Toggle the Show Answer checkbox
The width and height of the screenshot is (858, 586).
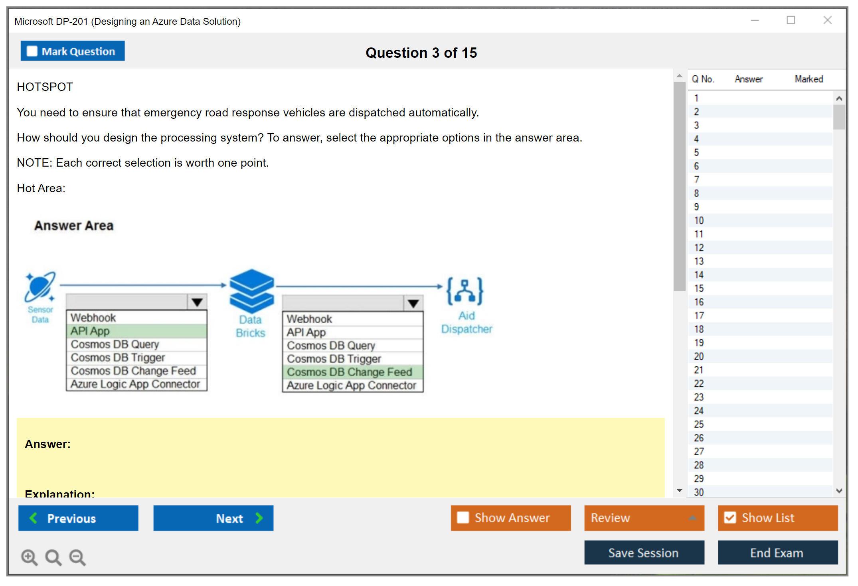pos(463,517)
